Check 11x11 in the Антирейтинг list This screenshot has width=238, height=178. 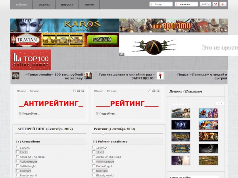coord(17,152)
